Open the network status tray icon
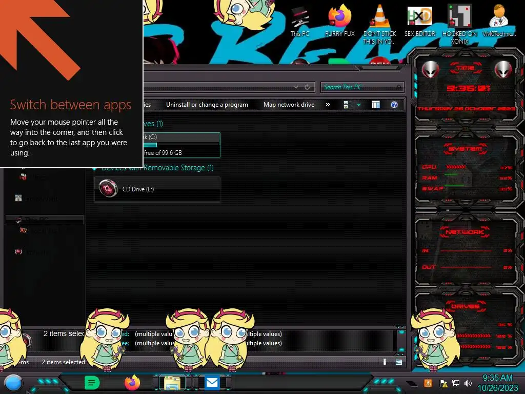 coord(456,383)
